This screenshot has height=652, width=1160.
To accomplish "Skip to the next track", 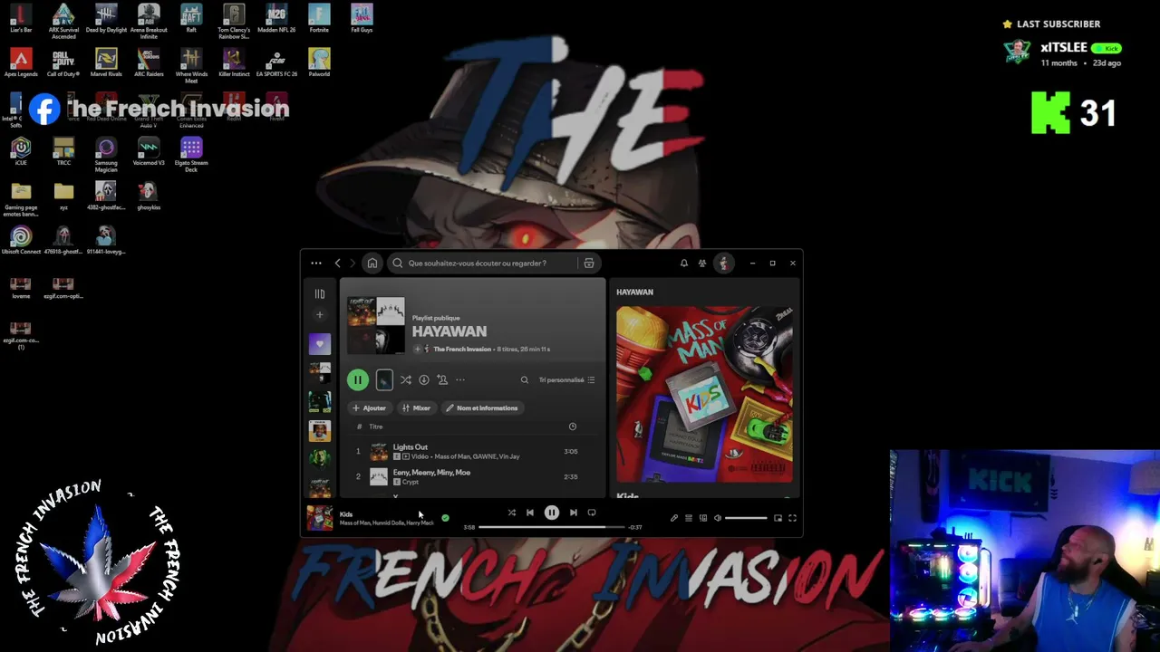I will click(574, 513).
